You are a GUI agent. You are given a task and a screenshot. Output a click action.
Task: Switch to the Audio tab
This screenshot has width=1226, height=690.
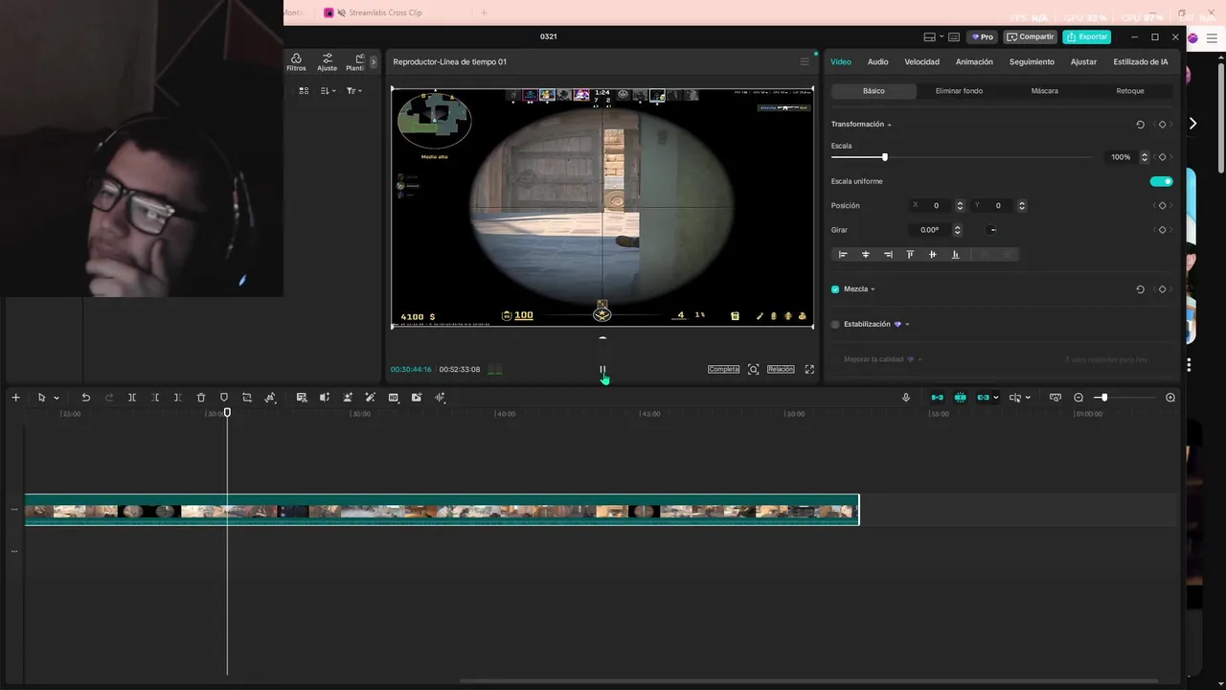point(877,61)
